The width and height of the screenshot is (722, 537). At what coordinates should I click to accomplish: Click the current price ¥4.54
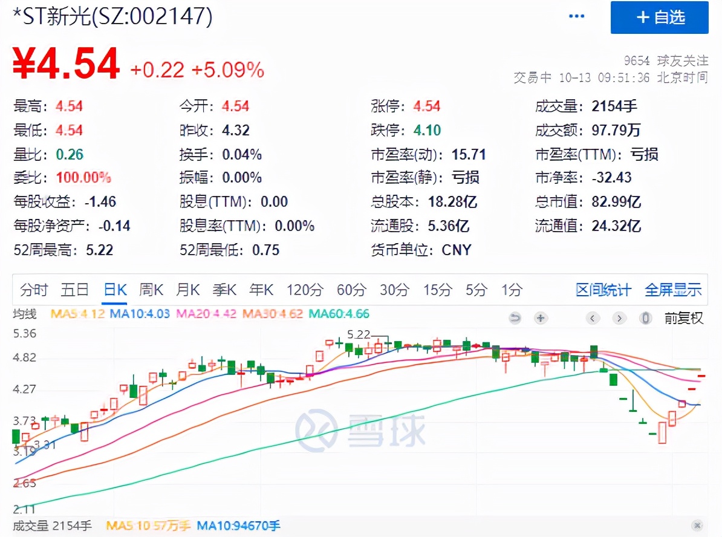(x=66, y=63)
